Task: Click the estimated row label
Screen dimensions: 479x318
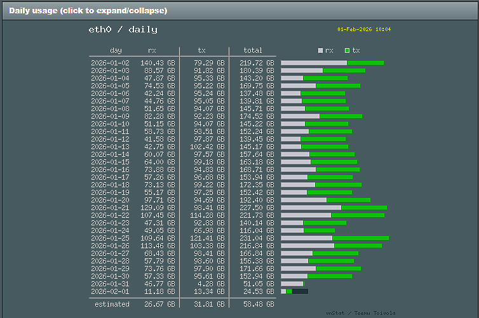Action: click(112, 304)
